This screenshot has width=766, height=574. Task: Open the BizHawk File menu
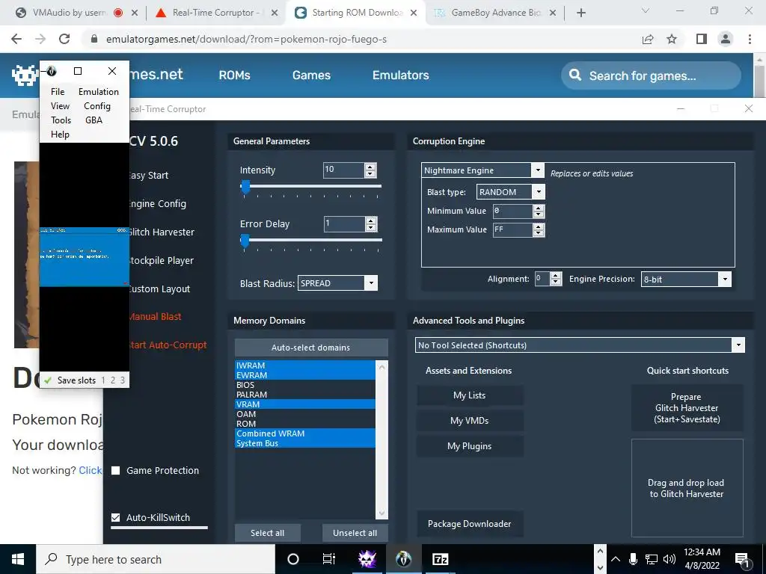58,92
